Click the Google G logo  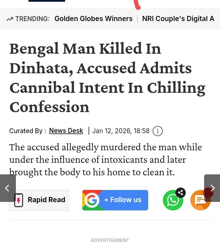tap(91, 200)
